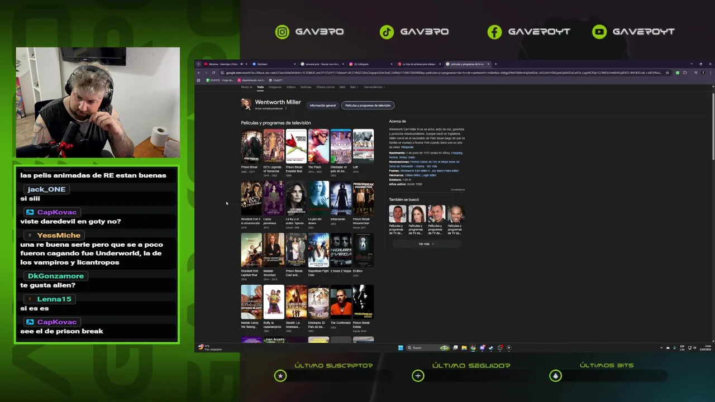
Task: Open the Resident Evil 4 la resurrección poster
Action: [x=251, y=198]
